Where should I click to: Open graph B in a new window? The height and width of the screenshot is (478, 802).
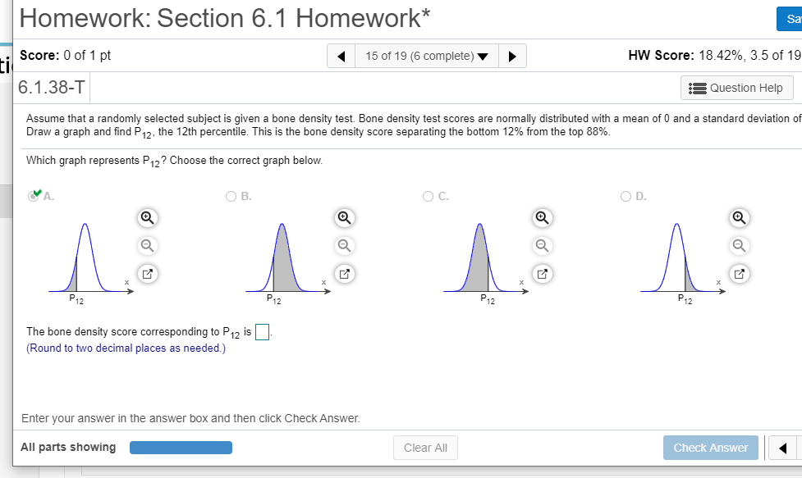[x=344, y=274]
